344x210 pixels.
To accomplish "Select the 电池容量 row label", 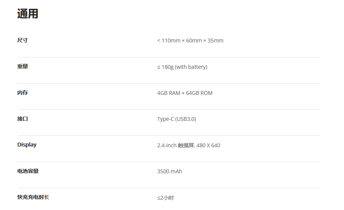I will tap(28, 171).
